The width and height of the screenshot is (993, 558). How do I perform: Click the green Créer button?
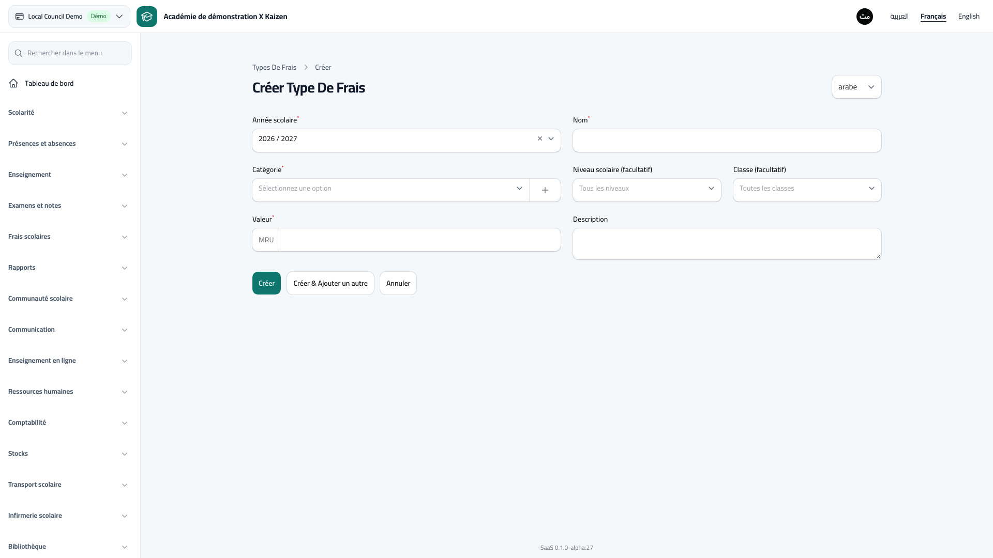[x=266, y=283]
